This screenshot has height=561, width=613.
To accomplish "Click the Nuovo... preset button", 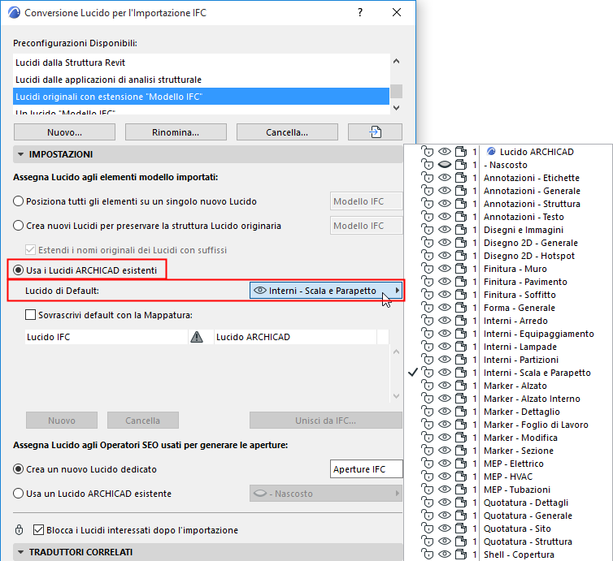I will [64, 132].
